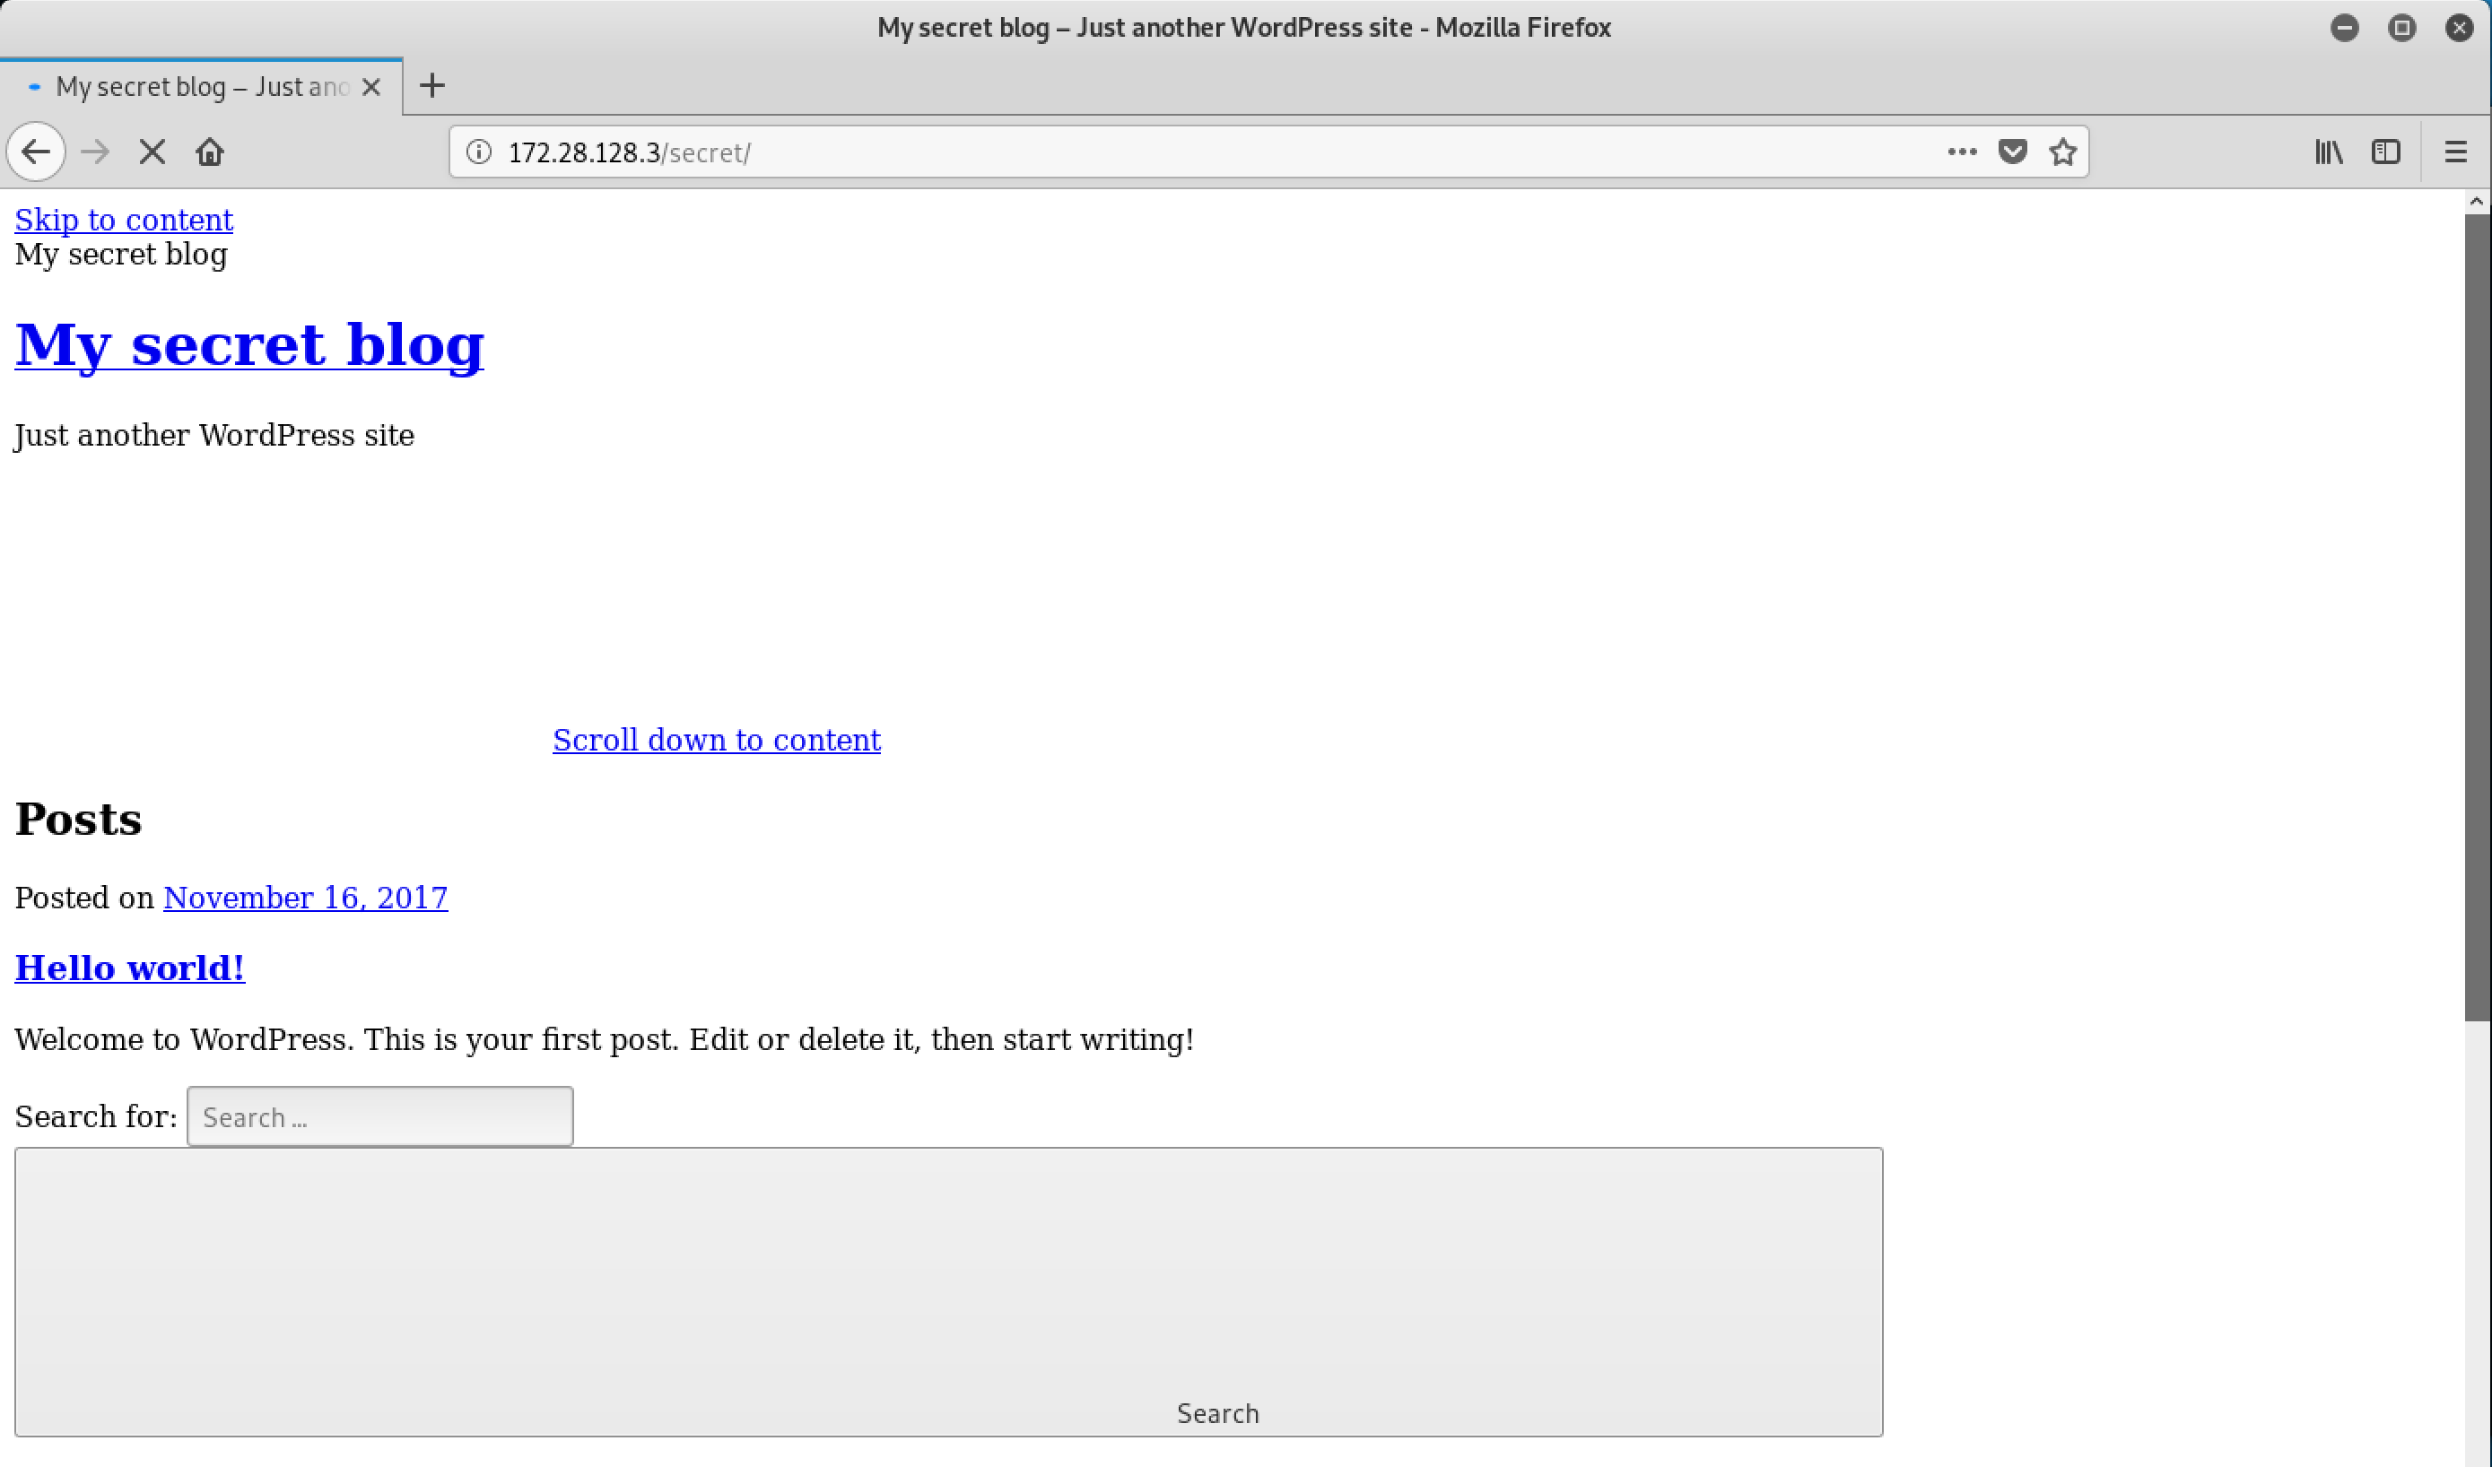Open the Library bookmarks icon
Viewport: 2492px width, 1467px height.
(x=2329, y=152)
